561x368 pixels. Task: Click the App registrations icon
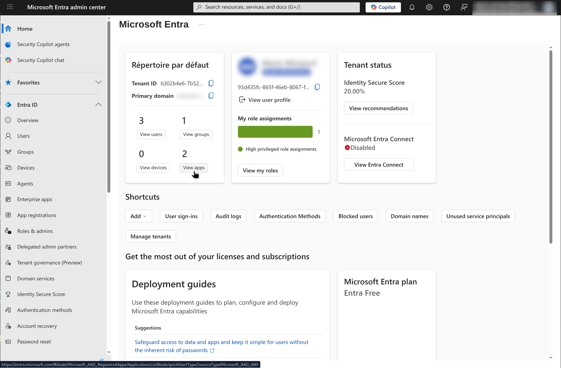point(8,215)
